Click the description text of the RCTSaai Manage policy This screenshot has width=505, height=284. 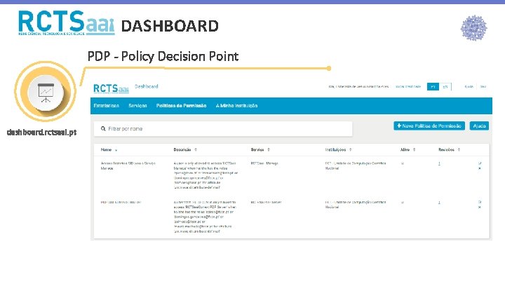(206, 175)
